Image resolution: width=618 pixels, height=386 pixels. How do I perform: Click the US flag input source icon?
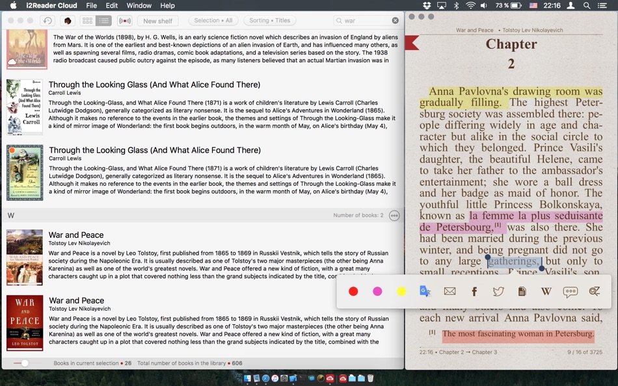[x=533, y=5]
